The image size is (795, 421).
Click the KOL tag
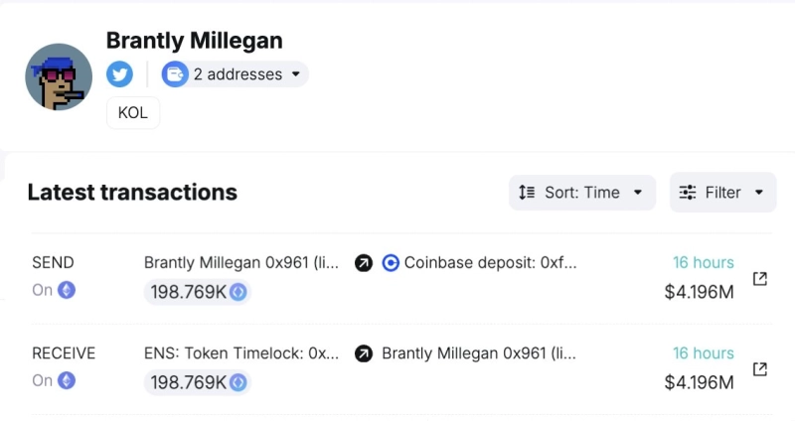[x=132, y=113]
